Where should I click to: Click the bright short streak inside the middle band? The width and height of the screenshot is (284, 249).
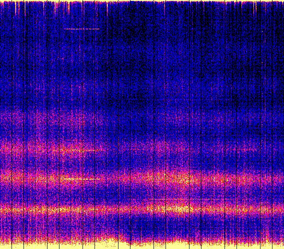point(81,179)
